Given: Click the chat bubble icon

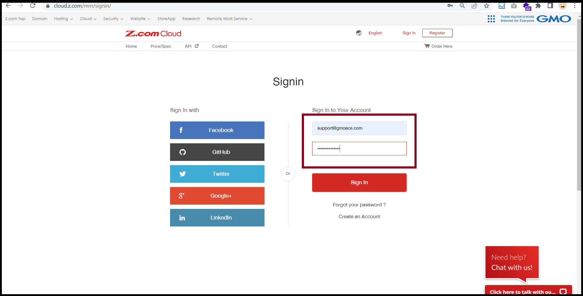Looking at the screenshot, I should (563, 292).
